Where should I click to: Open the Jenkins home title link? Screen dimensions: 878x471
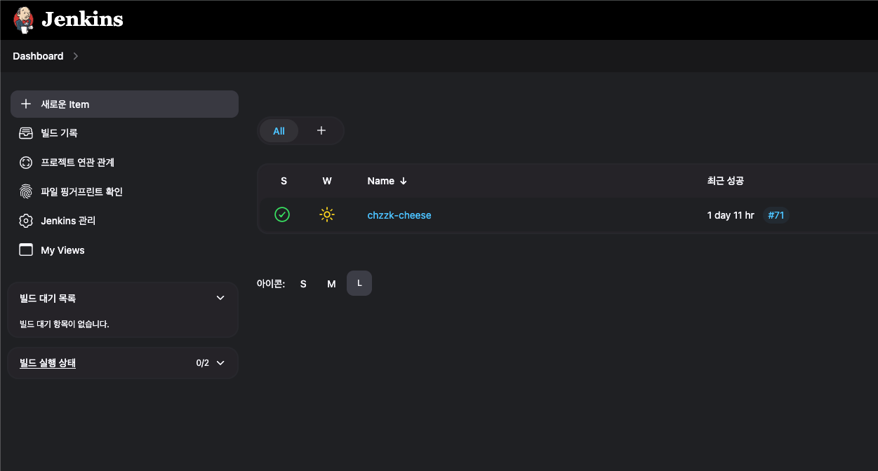click(82, 20)
